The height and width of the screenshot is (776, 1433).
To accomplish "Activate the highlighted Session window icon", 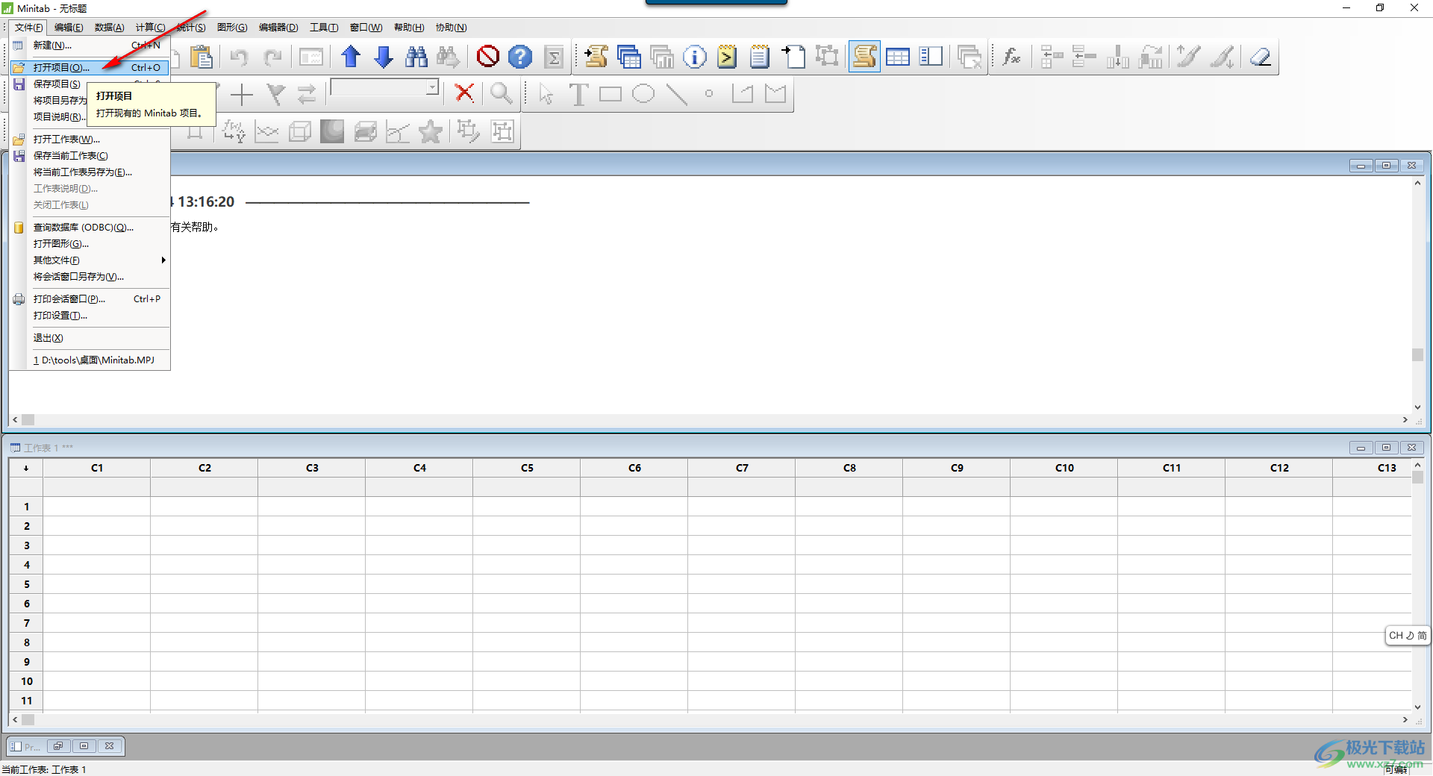I will point(864,57).
